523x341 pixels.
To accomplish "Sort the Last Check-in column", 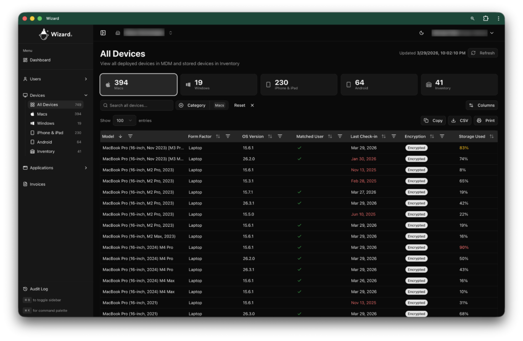I will pos(384,137).
